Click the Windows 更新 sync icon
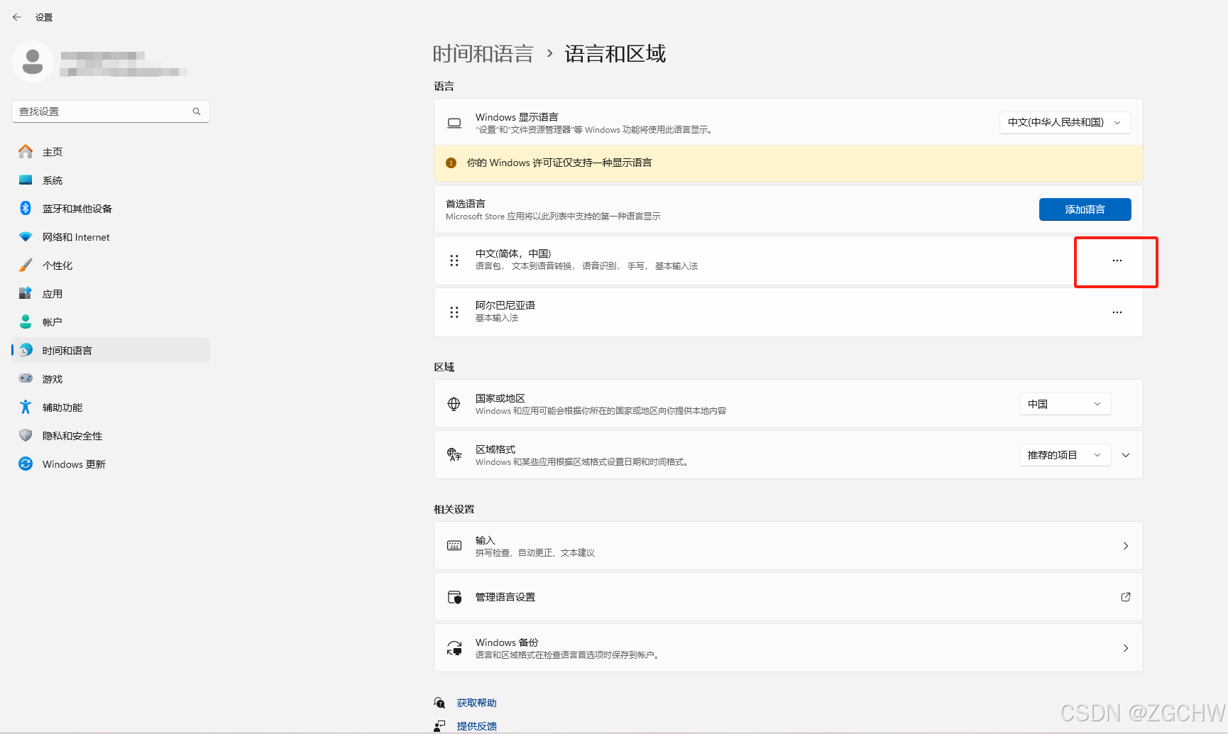This screenshot has width=1228, height=734. pyautogui.click(x=26, y=464)
